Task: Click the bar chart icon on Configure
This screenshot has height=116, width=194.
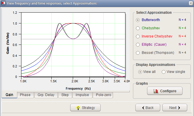Action: [156, 91]
